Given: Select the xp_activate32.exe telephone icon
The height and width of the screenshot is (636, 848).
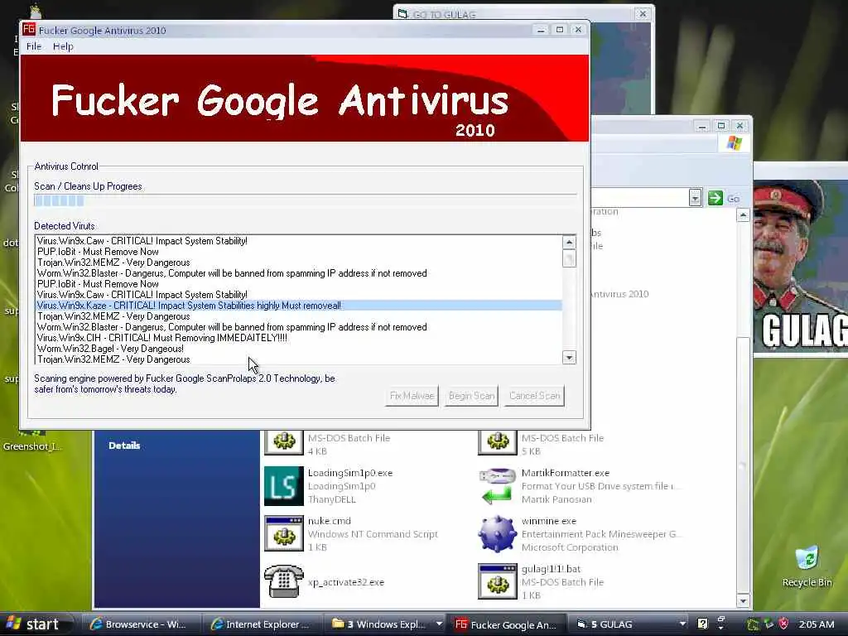Looking at the screenshot, I should pos(284,581).
